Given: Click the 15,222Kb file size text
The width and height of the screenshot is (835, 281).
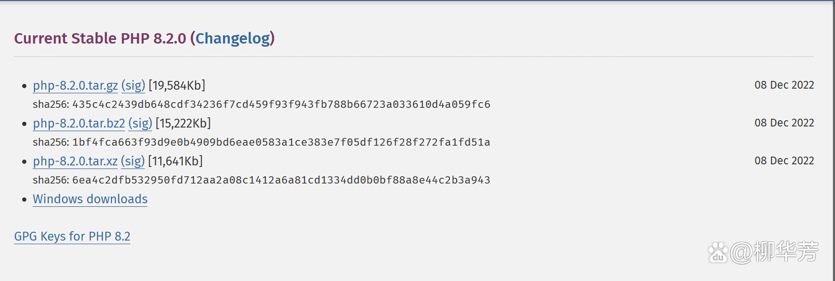Looking at the screenshot, I should [x=183, y=123].
